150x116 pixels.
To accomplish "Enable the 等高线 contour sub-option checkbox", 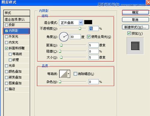I will (x=10, y=54).
